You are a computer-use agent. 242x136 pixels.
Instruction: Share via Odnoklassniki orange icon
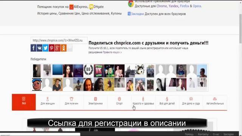[64, 48]
